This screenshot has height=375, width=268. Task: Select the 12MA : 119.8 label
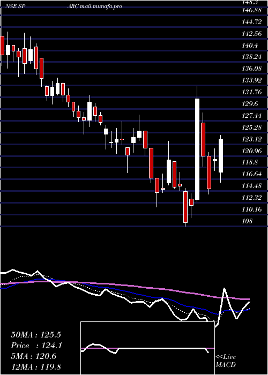click(x=36, y=366)
